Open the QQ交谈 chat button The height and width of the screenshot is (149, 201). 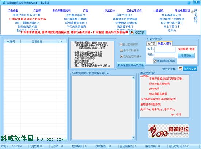[x=137, y=33]
